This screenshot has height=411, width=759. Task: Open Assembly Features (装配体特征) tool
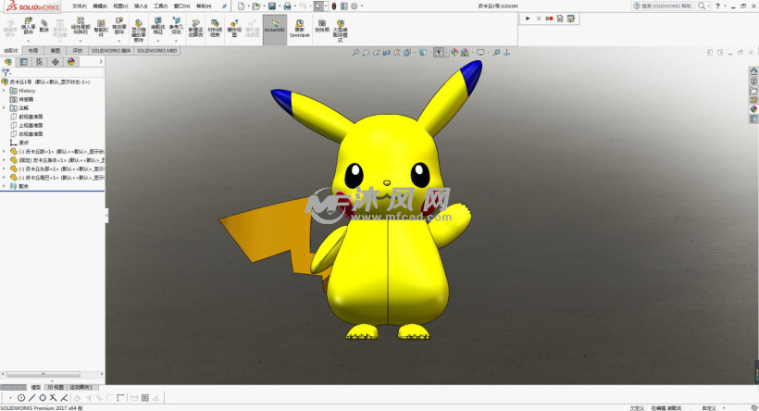point(157,26)
